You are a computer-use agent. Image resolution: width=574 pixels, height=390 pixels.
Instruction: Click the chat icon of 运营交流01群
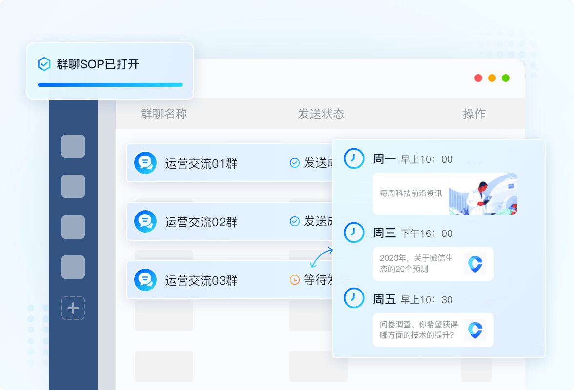tap(145, 163)
